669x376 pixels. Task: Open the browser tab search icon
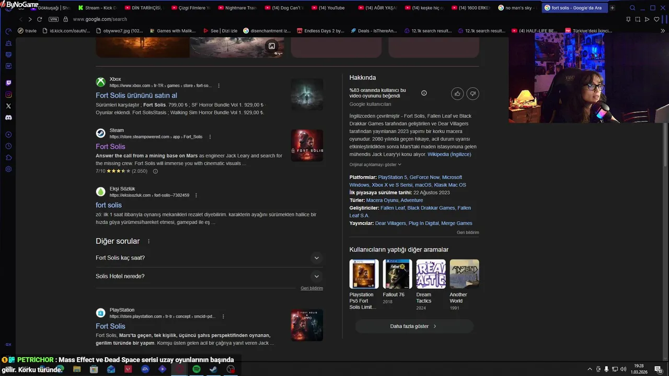(x=632, y=8)
